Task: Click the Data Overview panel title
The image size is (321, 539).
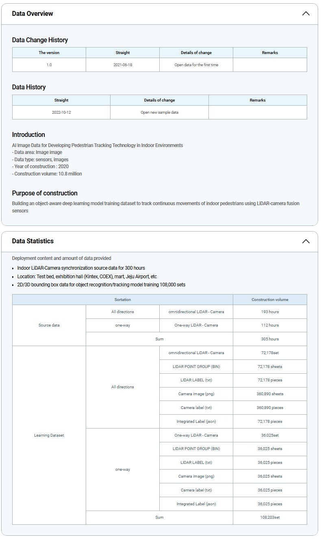Action: 33,13
